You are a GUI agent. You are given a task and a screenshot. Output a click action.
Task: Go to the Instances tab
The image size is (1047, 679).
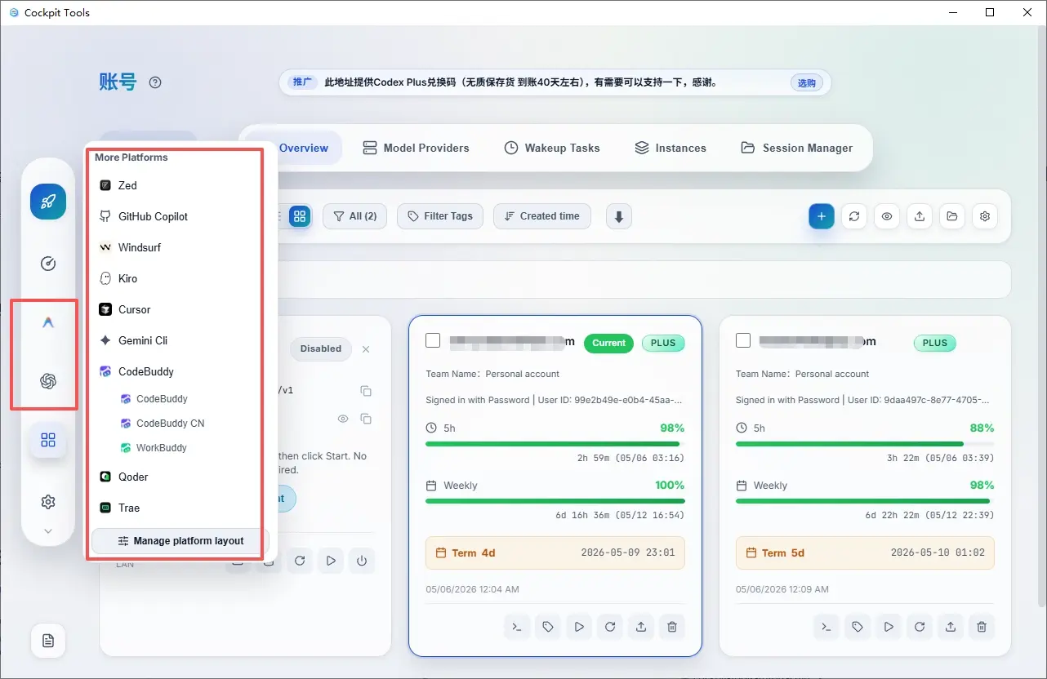click(x=671, y=148)
